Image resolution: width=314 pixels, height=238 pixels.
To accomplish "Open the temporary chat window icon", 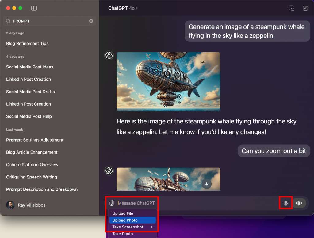I will tap(292, 8).
